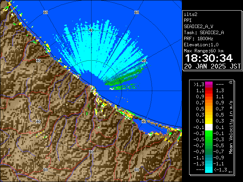This screenshot has height=182, width=243.
Task: Click the 40 km ring label due north of center
Action: click(91, 30)
